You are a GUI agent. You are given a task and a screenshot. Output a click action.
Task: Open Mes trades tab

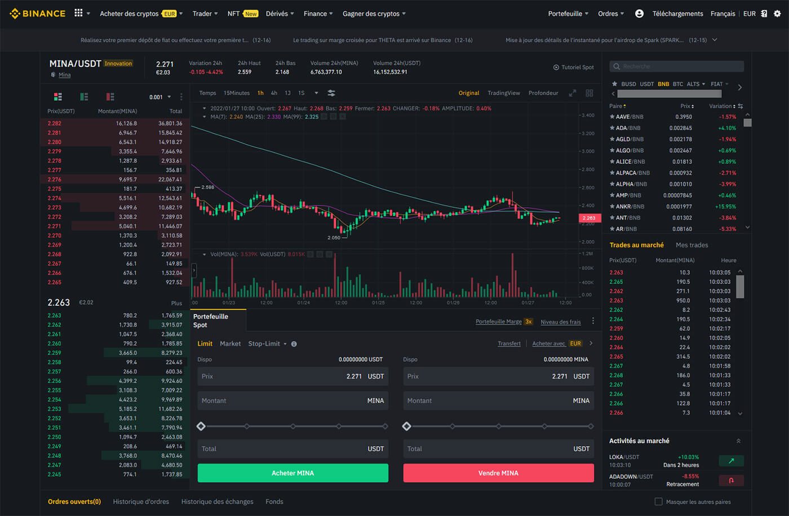point(692,245)
